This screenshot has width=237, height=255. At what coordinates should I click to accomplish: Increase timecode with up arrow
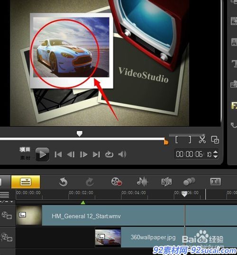215,152
